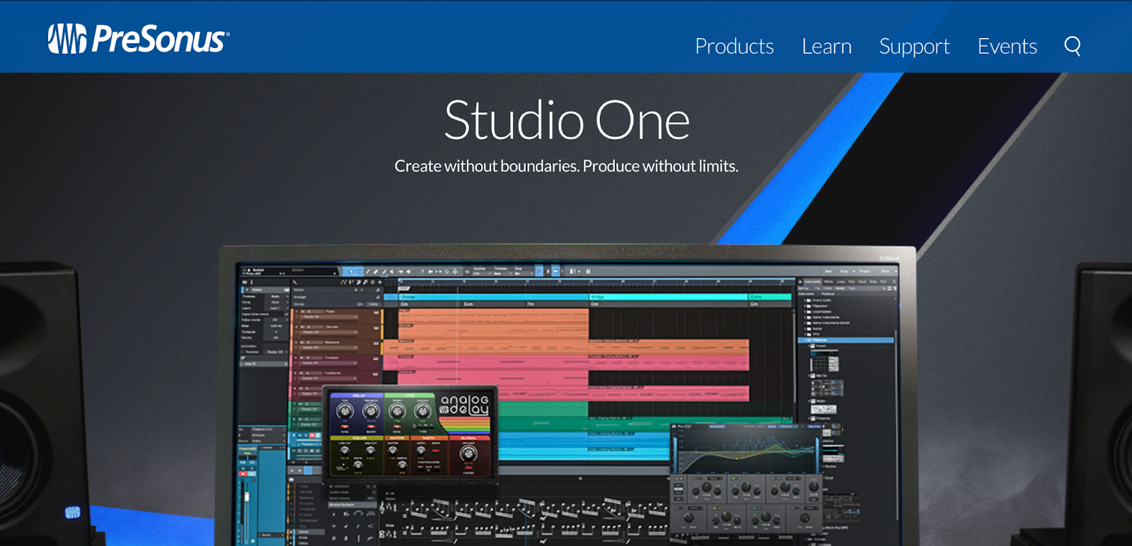This screenshot has width=1132, height=546.
Task: Click the PreSonus logo
Action: click(138, 39)
